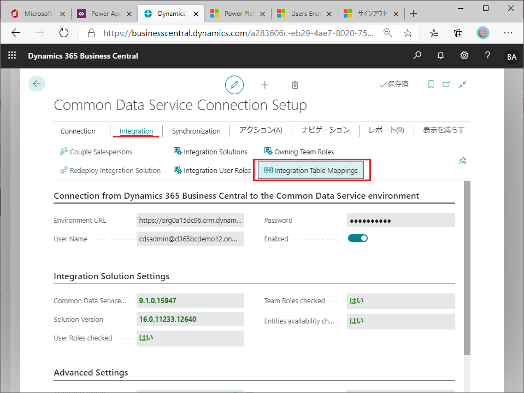This screenshot has height=393, width=524.
Task: Switch to the Power Apps browser tab
Action: point(104,13)
